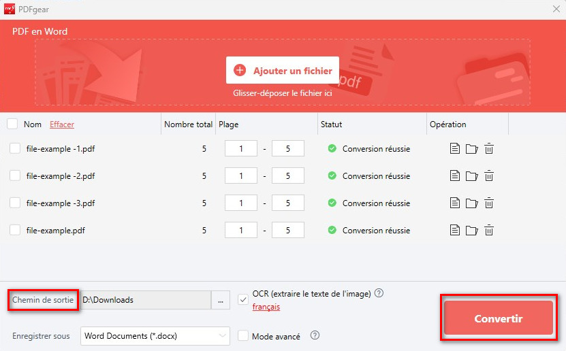
Task: Open output folder for file-example -1.pdf
Action: [x=471, y=148]
